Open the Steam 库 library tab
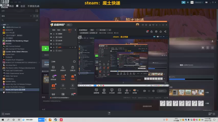The height and width of the screenshot is (122, 218). point(17,6)
